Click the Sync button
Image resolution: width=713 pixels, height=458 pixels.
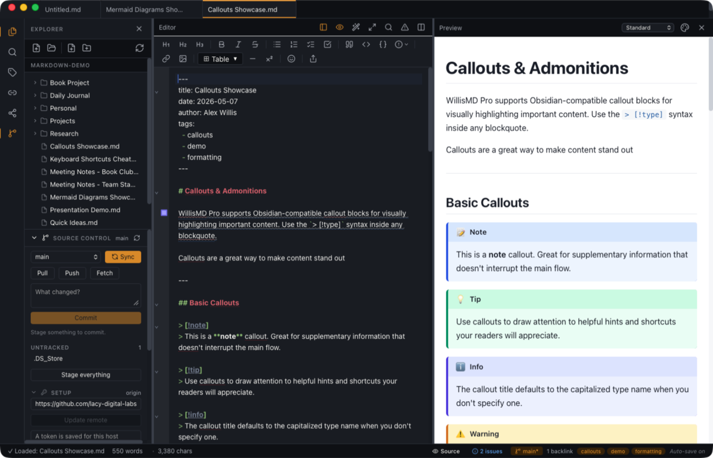tap(123, 257)
